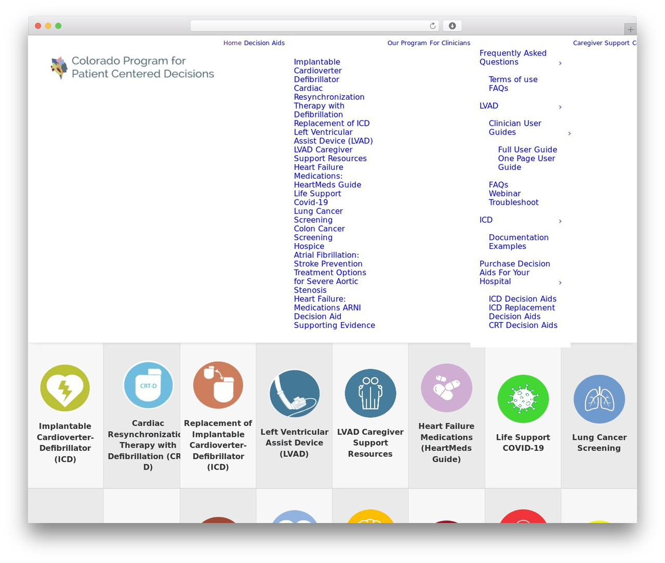Open the Terms of use link
The height and width of the screenshot is (563, 665).
coord(513,79)
